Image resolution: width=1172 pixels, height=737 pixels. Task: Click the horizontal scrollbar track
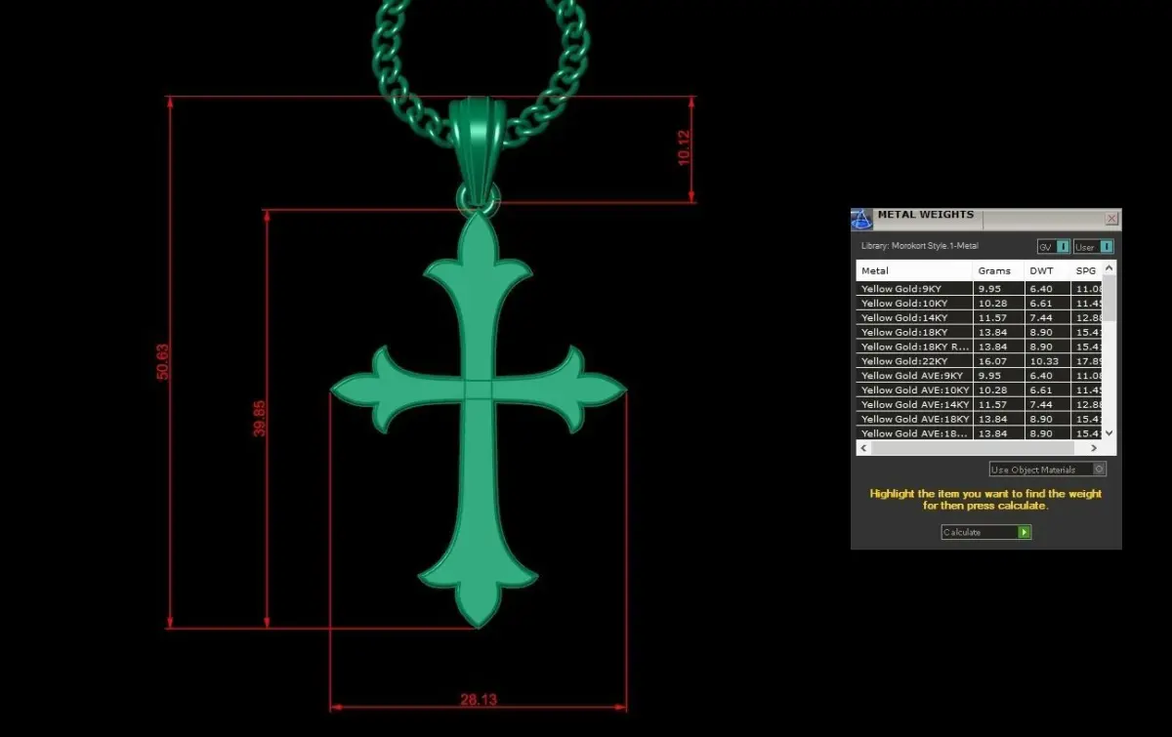pyautogui.click(x=979, y=448)
